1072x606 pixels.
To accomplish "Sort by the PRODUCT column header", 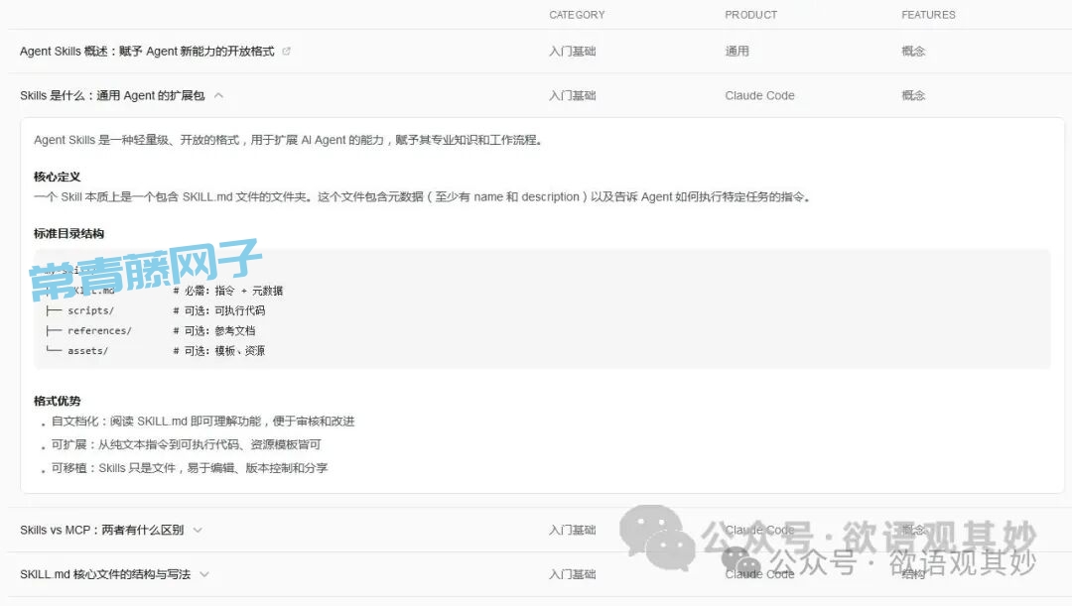I will [x=751, y=15].
